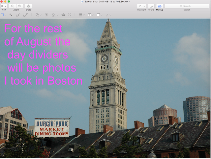Screen dimensions: 211x159
Task: Open the Border Color menu
Action: (90, 15)
